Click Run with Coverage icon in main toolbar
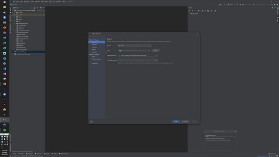The height and width of the screenshot is (157, 279). [x=243, y=5]
